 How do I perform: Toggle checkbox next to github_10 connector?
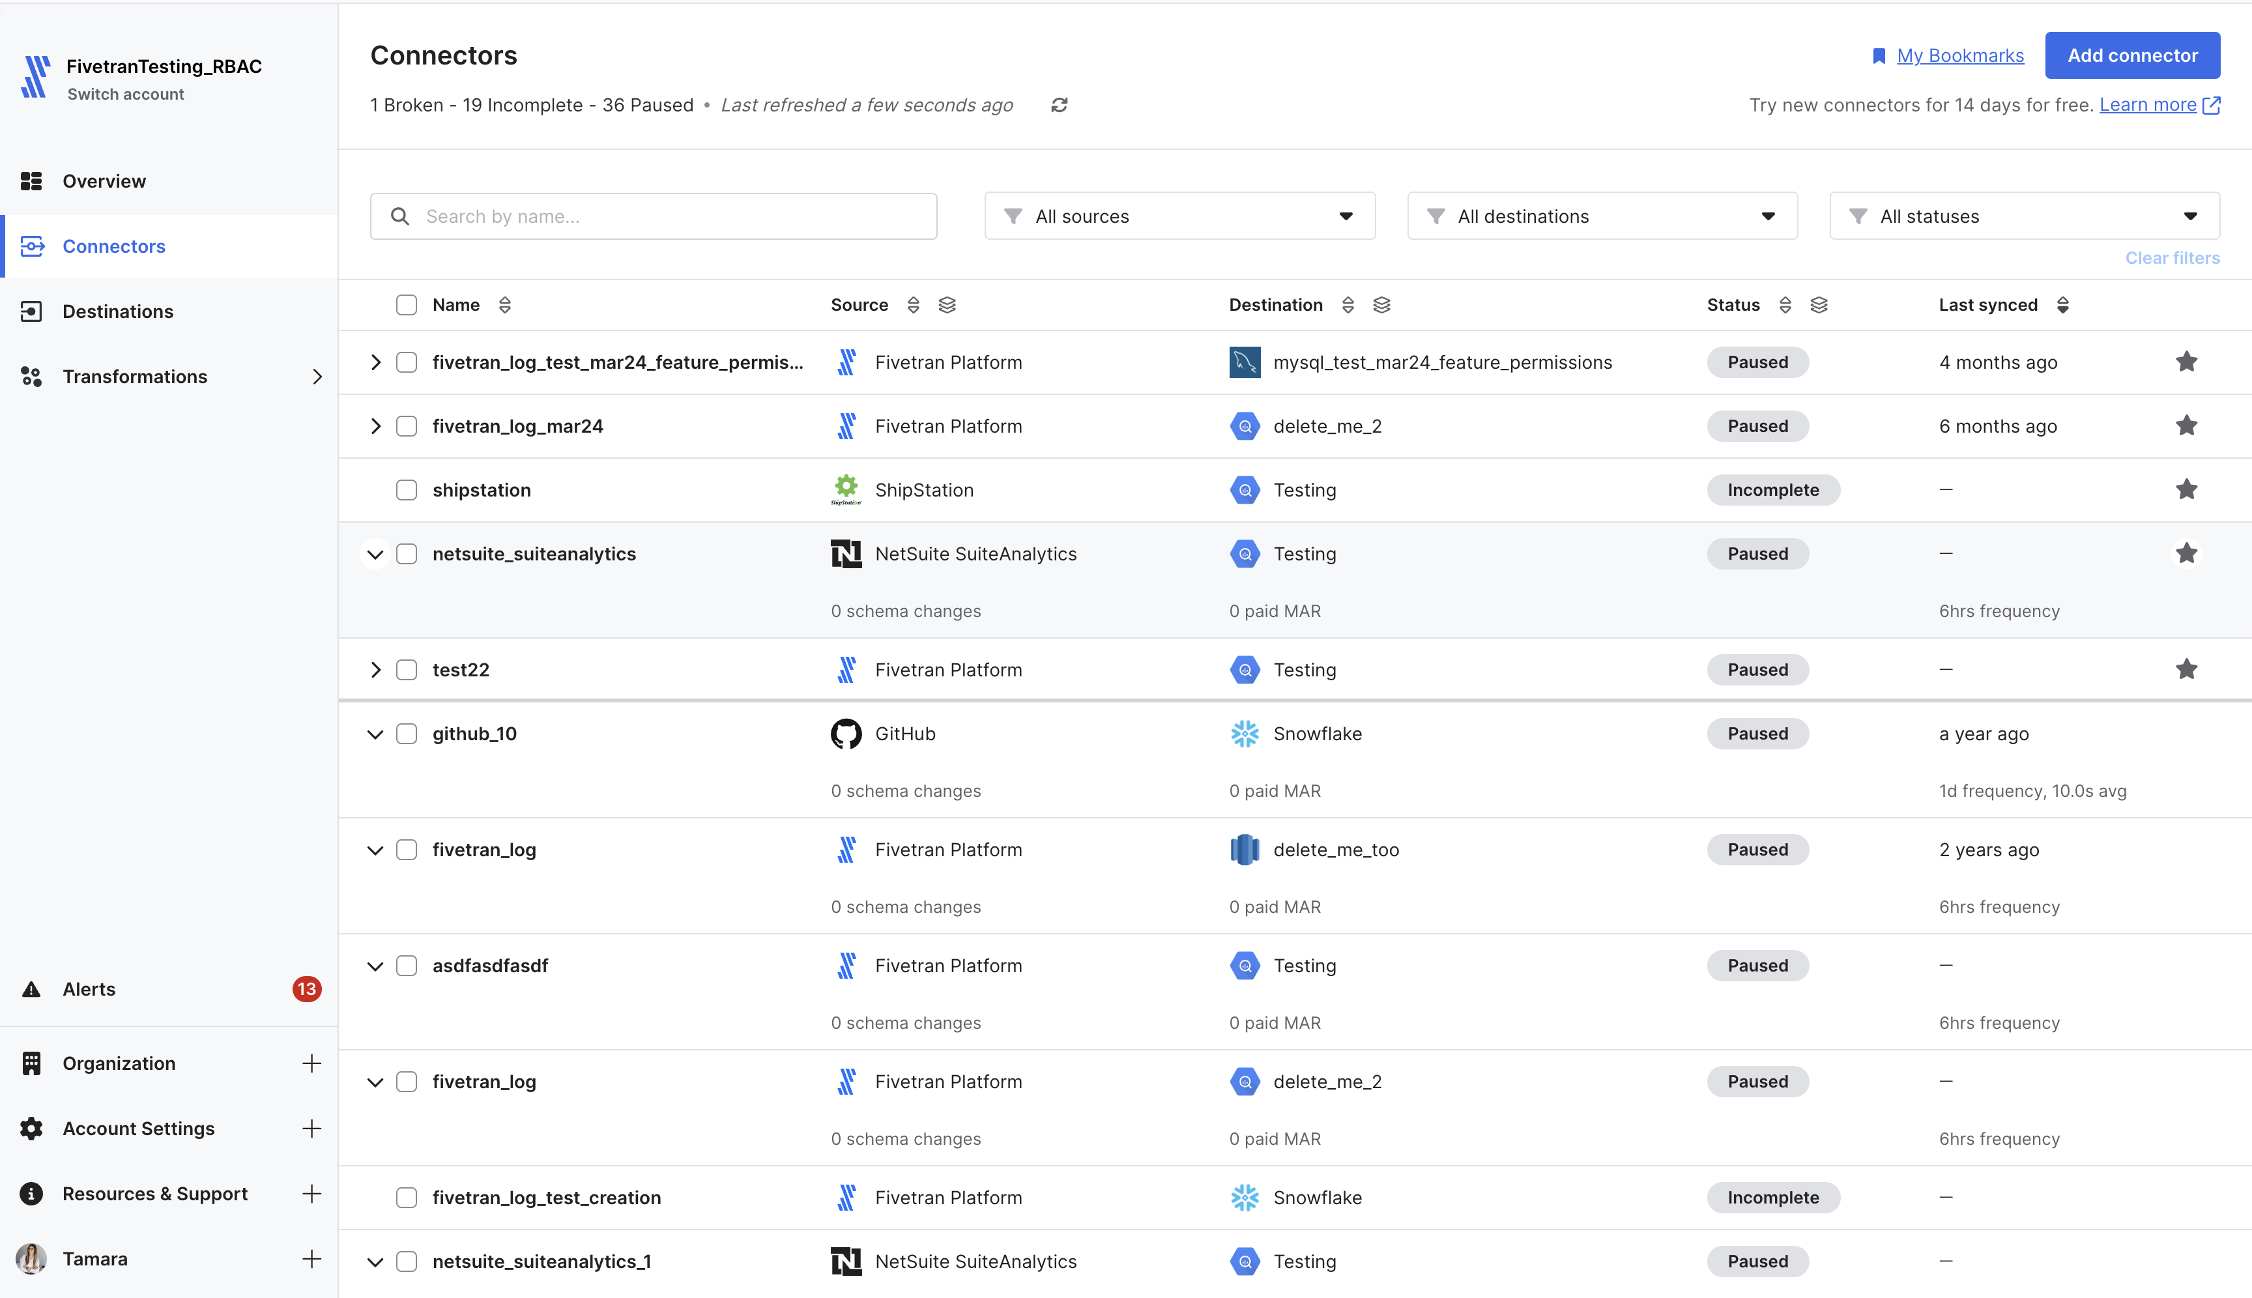(x=405, y=733)
